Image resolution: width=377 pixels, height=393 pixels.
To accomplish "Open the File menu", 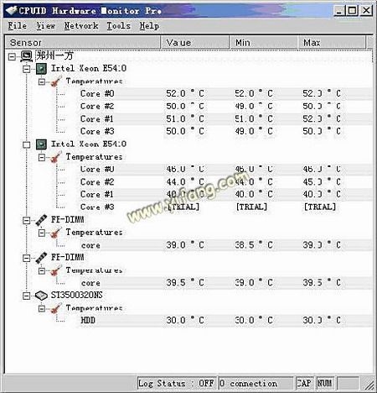I will click(18, 26).
